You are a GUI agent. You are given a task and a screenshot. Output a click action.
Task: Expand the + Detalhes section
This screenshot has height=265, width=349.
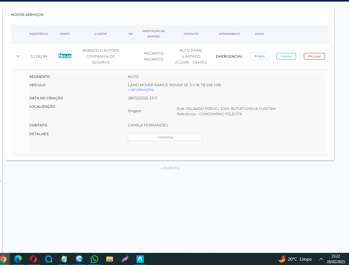(x=165, y=137)
